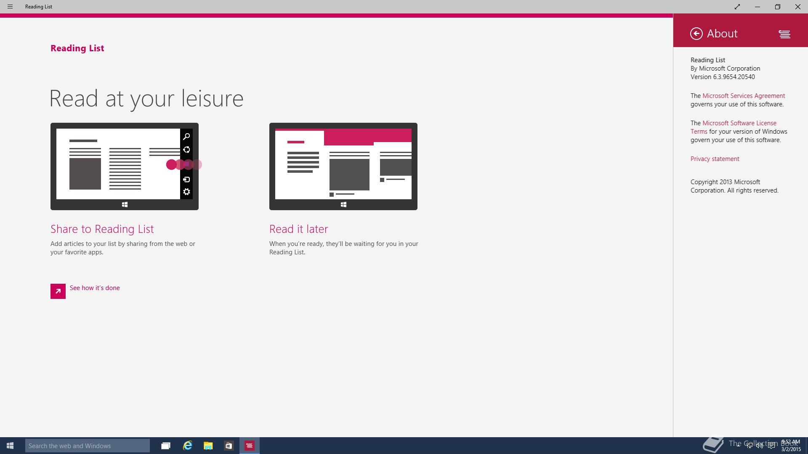Open Task View on the taskbar
The image size is (808, 454).
click(x=166, y=446)
